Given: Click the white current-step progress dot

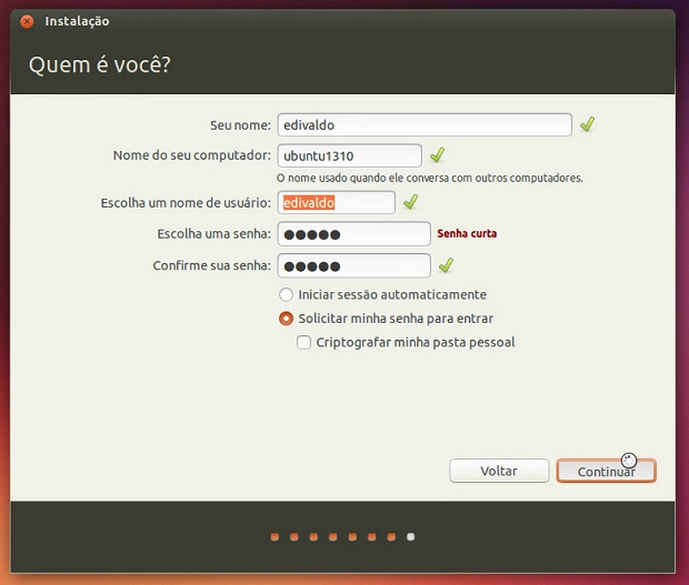Looking at the screenshot, I should [411, 537].
